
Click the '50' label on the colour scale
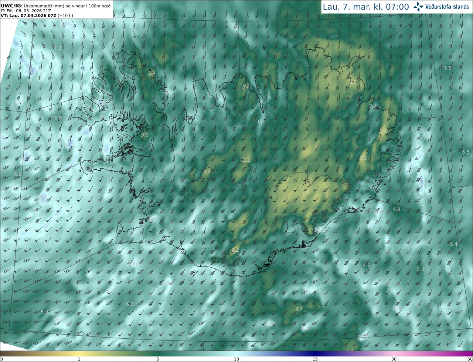[470, 359]
